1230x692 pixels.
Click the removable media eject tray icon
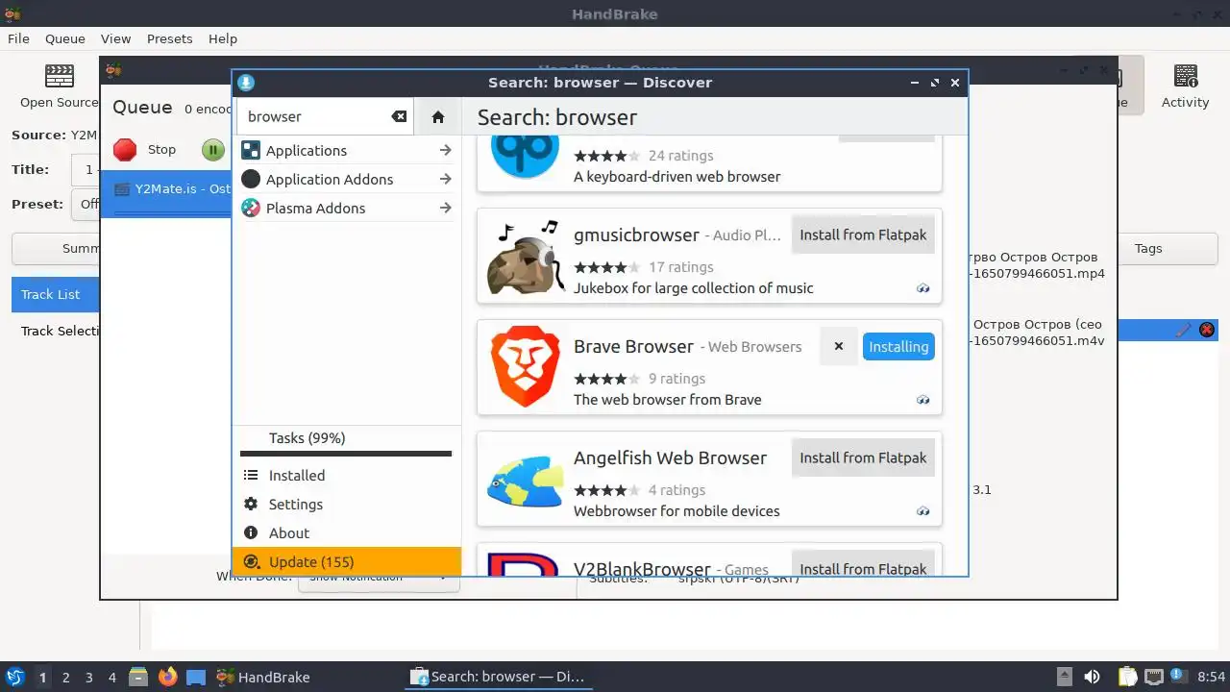(1065, 677)
